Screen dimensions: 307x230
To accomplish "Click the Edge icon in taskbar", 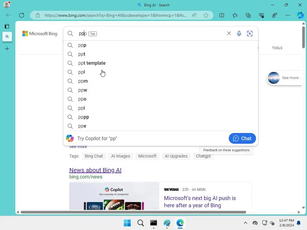I will click(180, 223).
